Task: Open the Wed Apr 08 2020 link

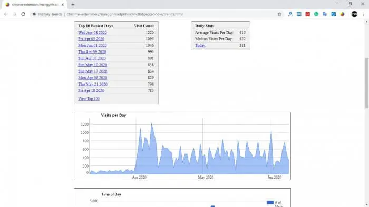Action: [92, 33]
